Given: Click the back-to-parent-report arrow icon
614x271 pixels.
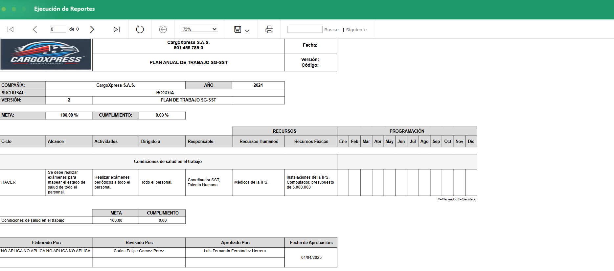Looking at the screenshot, I should pyautogui.click(x=163, y=30).
